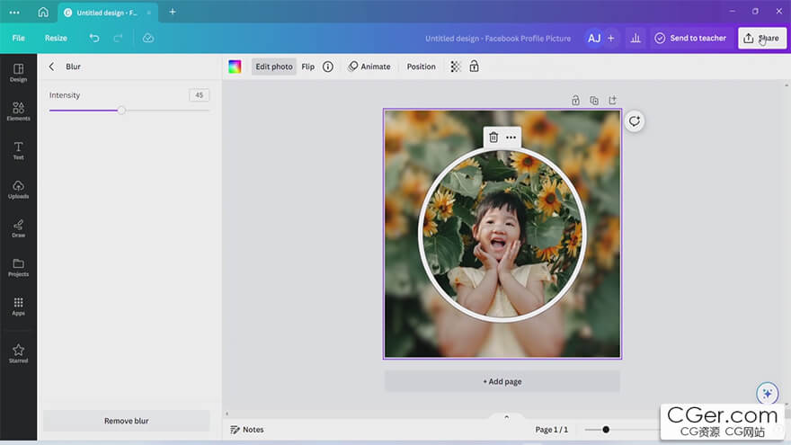Toggle the page lock above canvas
Screen dimensions: 791x445
coord(575,101)
